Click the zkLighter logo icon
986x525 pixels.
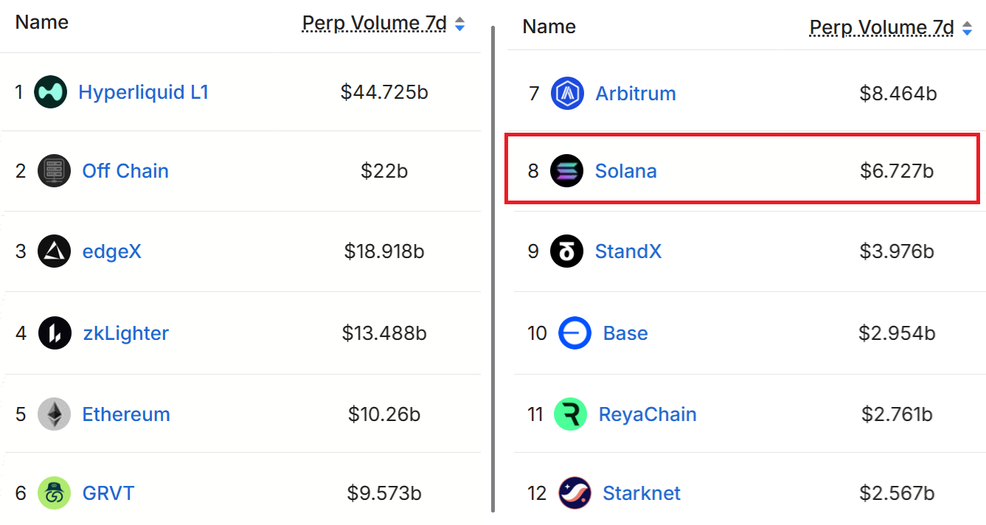pyautogui.click(x=53, y=333)
